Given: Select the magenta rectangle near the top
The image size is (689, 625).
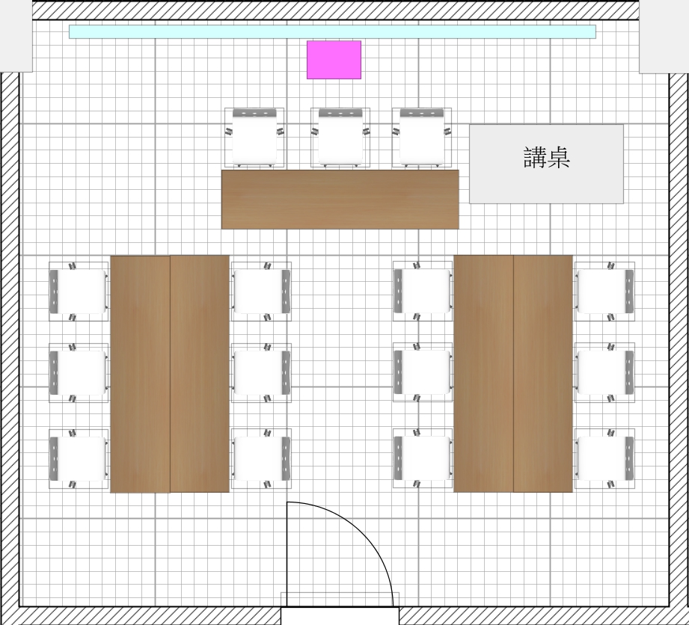Looking at the screenshot, I should click(x=334, y=60).
